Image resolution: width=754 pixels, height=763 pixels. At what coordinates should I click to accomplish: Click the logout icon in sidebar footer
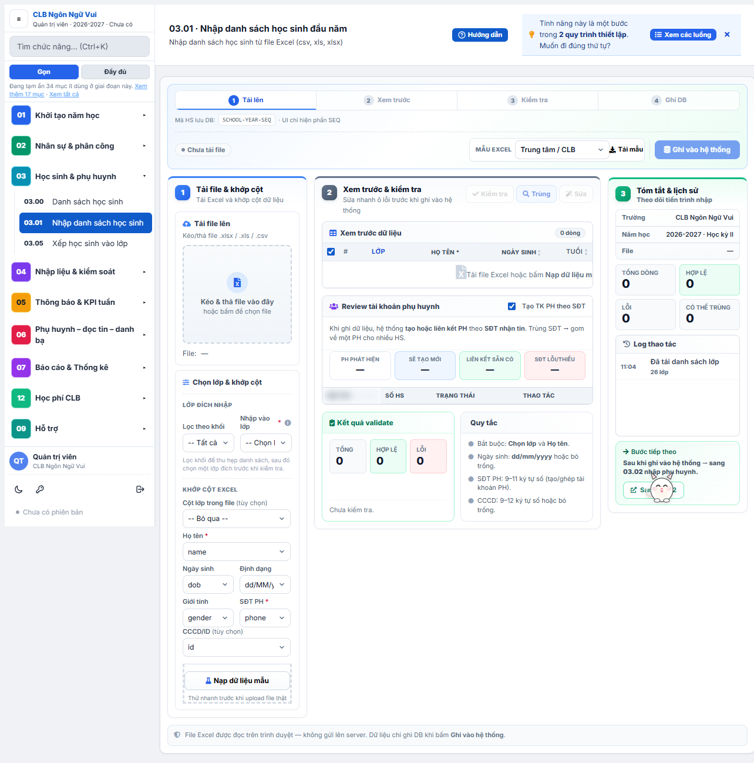click(x=140, y=489)
